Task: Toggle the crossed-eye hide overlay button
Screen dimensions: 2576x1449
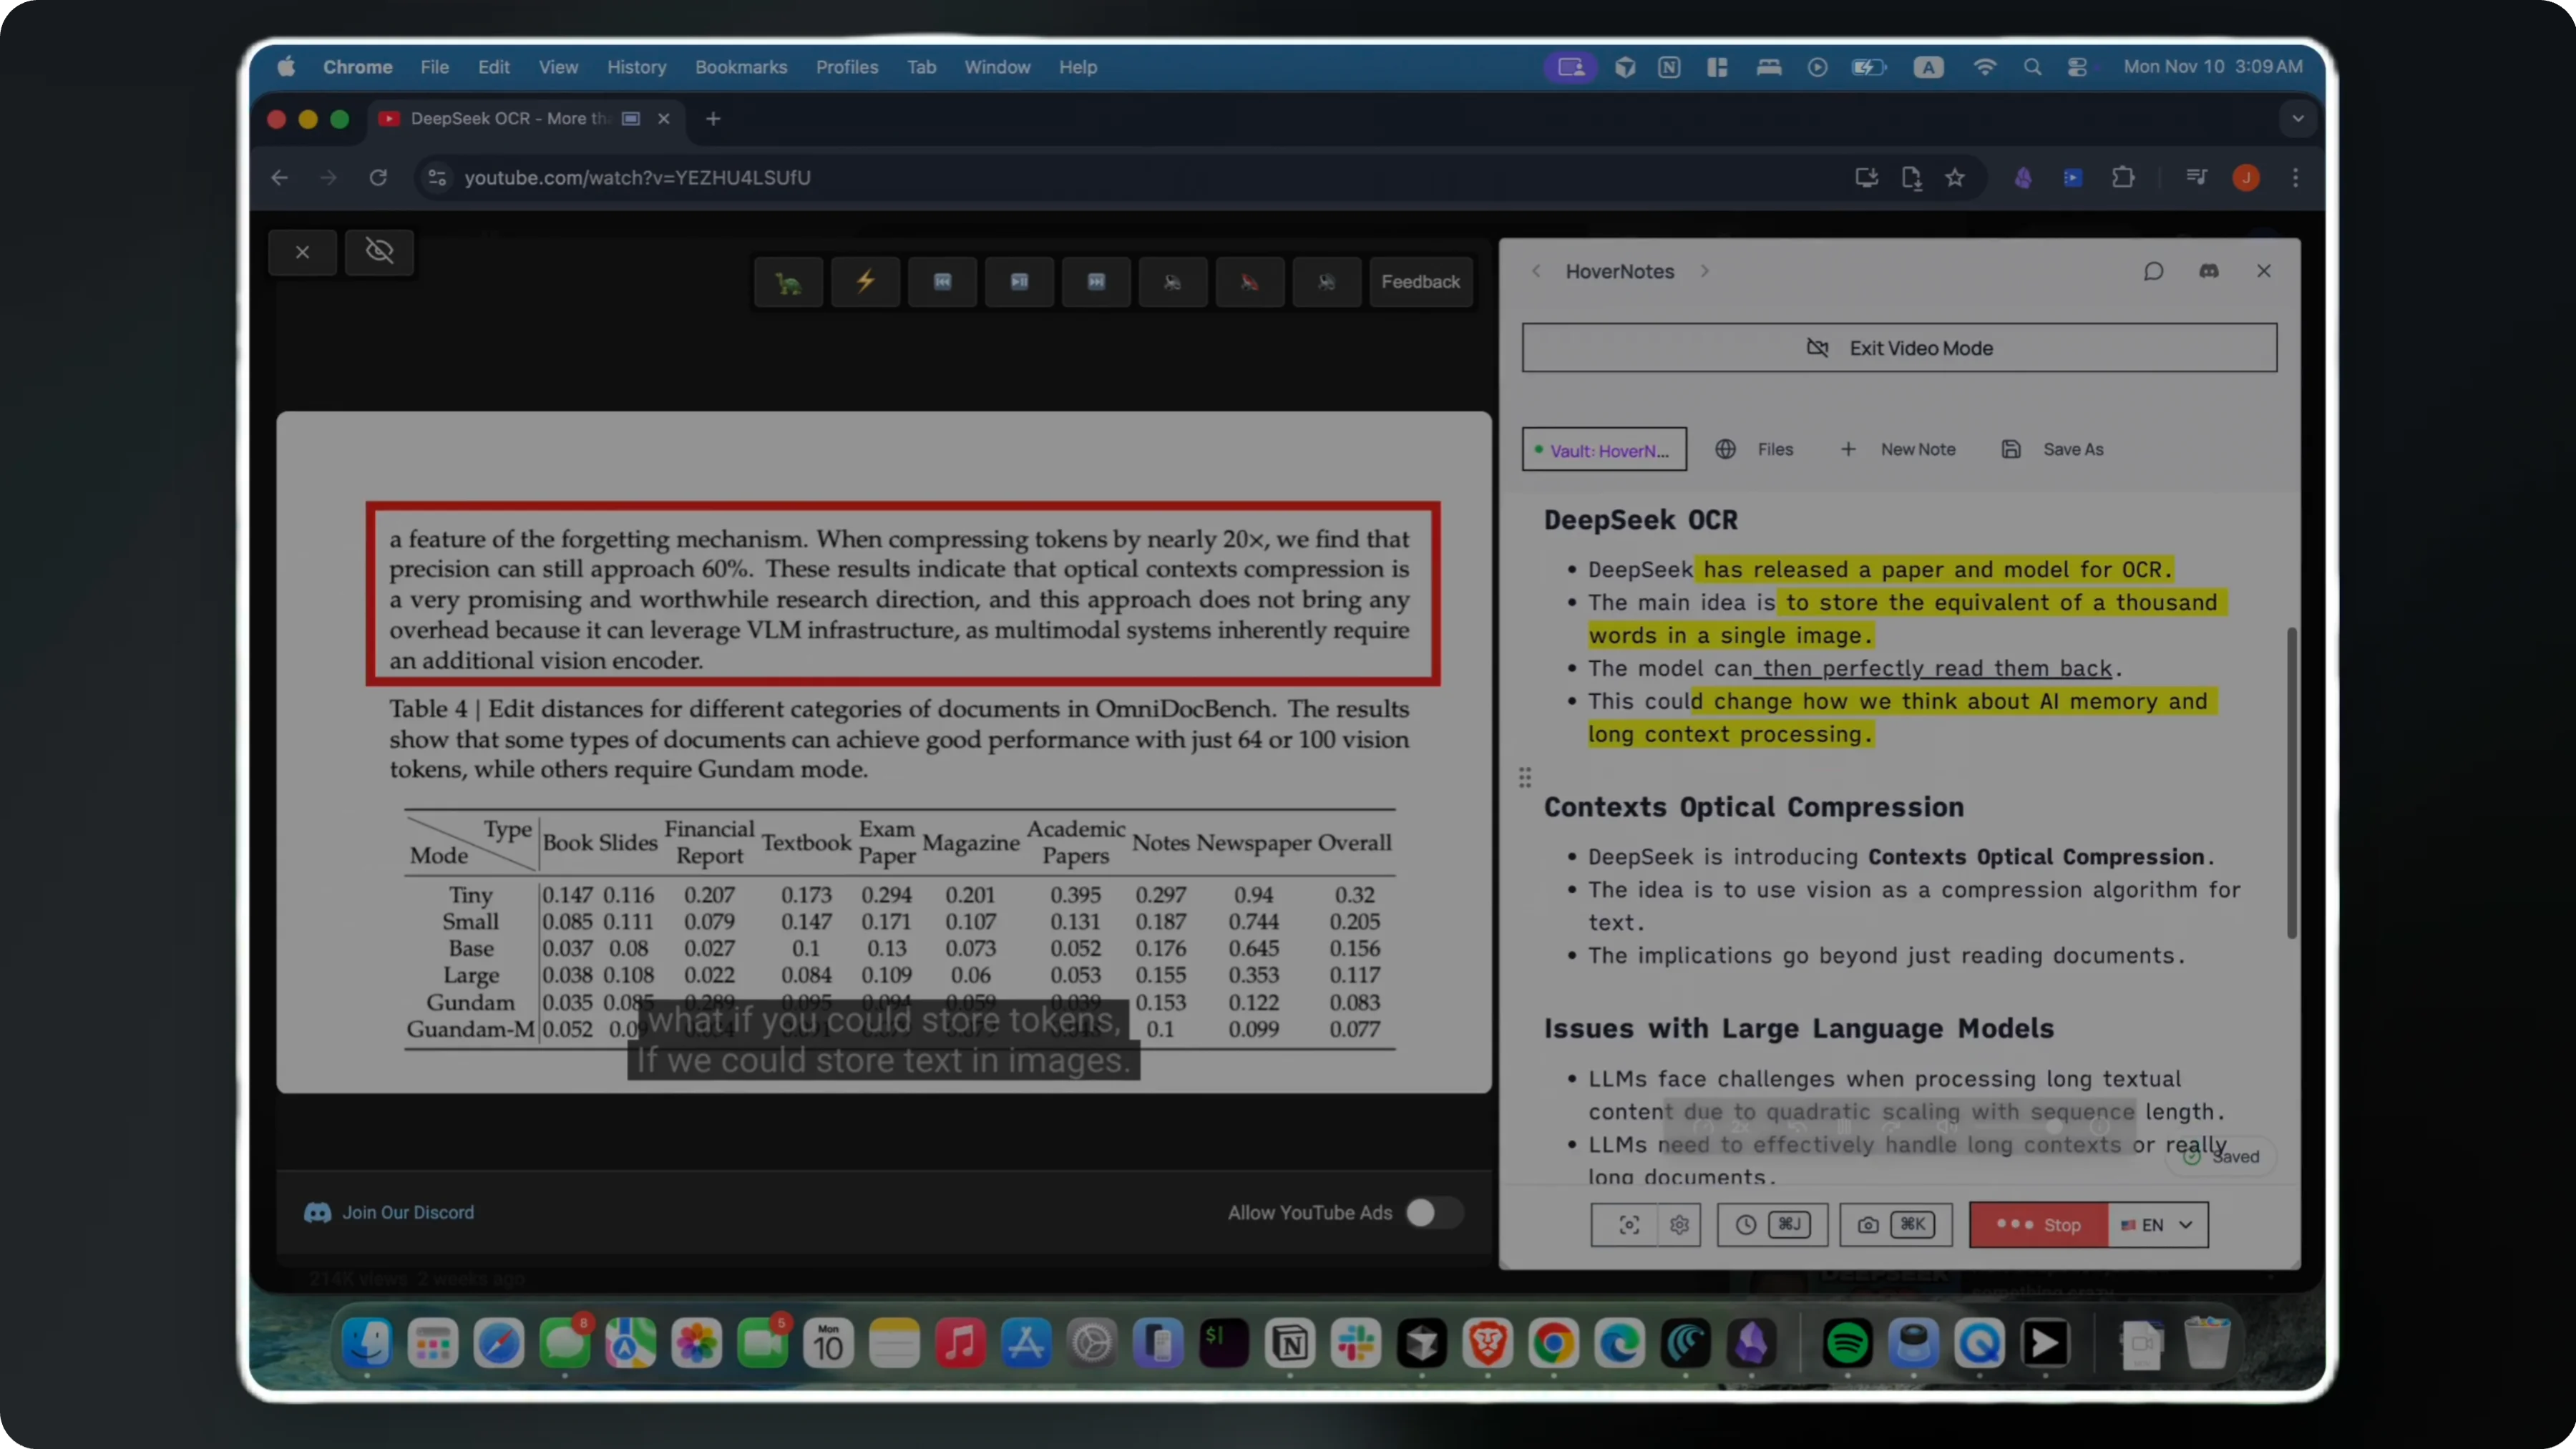Action: pos(379,251)
